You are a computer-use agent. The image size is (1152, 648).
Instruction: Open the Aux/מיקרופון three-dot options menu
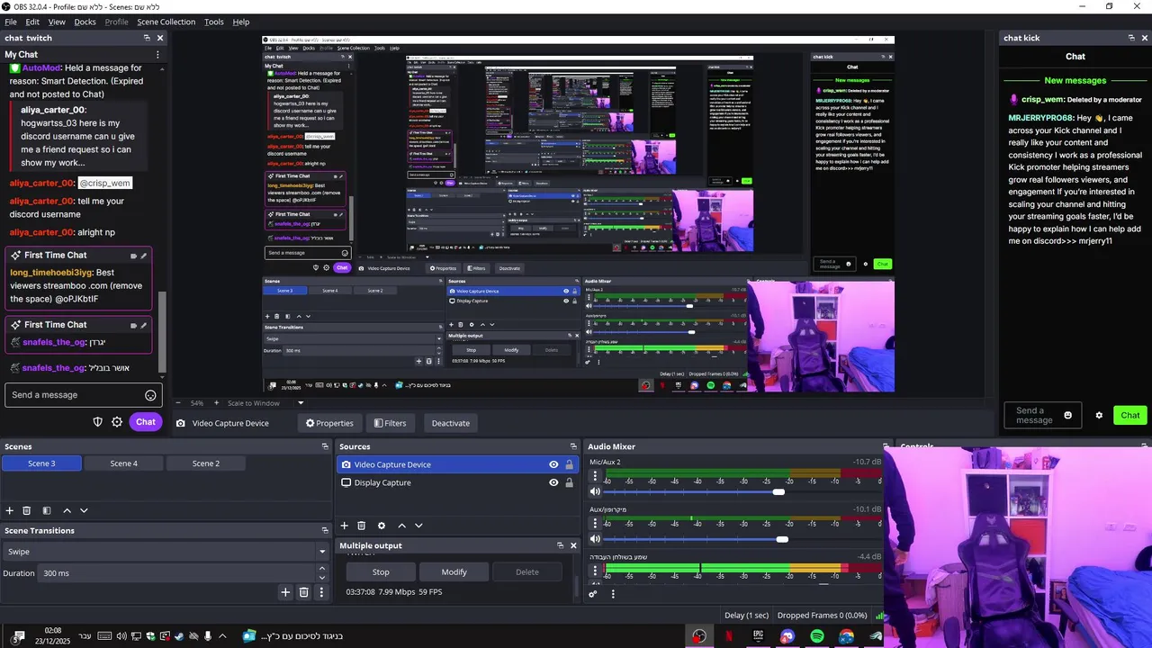(595, 524)
